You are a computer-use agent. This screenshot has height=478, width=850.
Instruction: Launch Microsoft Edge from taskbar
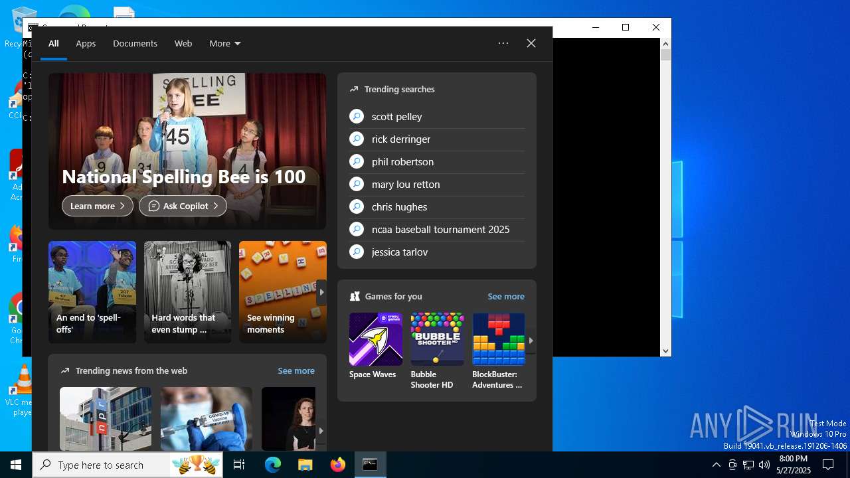click(273, 465)
